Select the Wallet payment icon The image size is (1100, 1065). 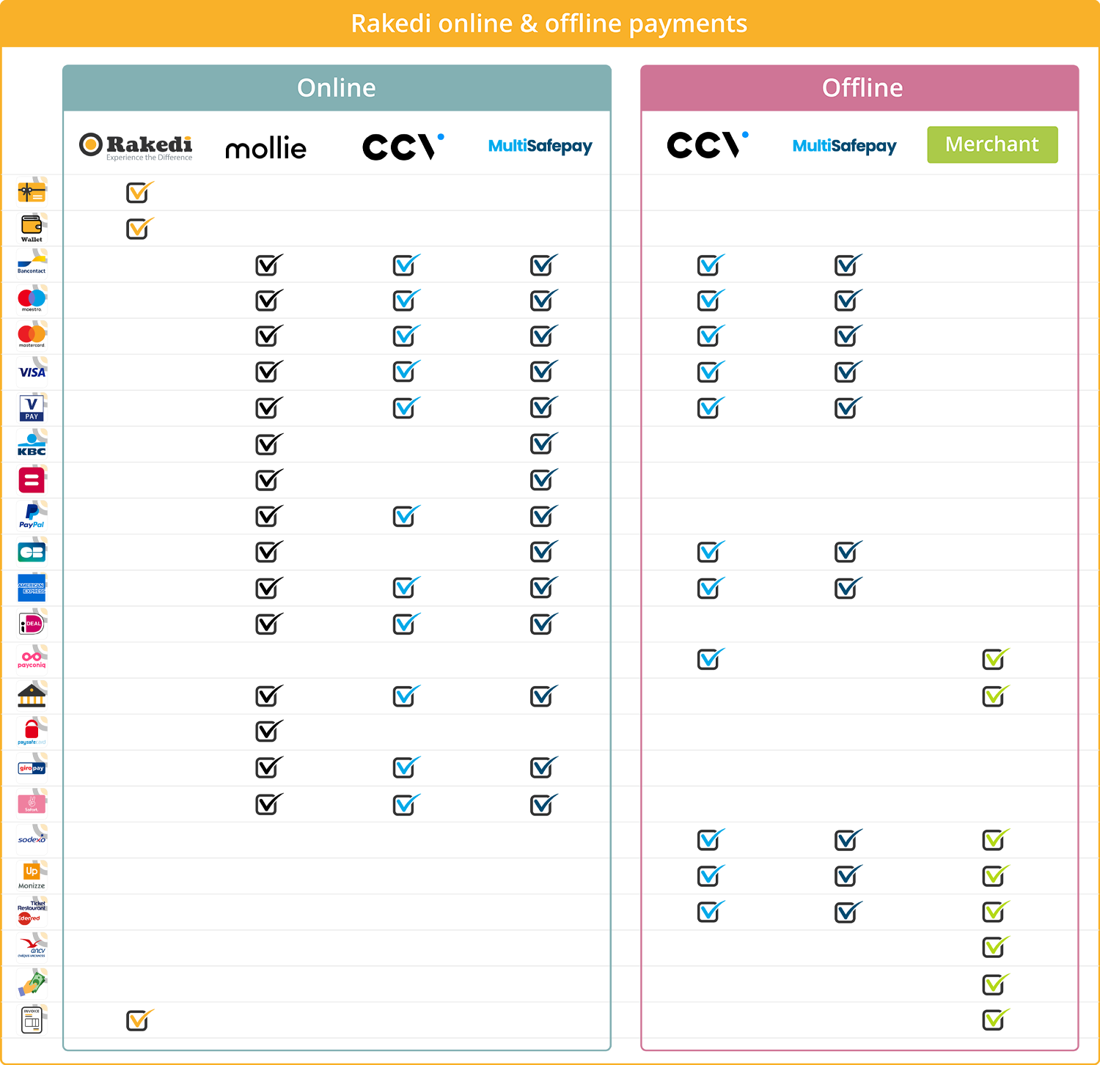(32, 228)
